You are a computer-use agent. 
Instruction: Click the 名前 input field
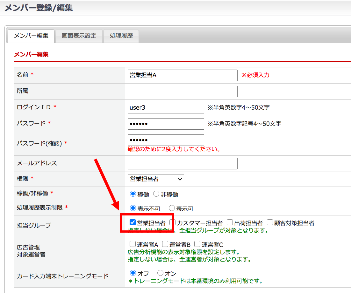coord(183,75)
